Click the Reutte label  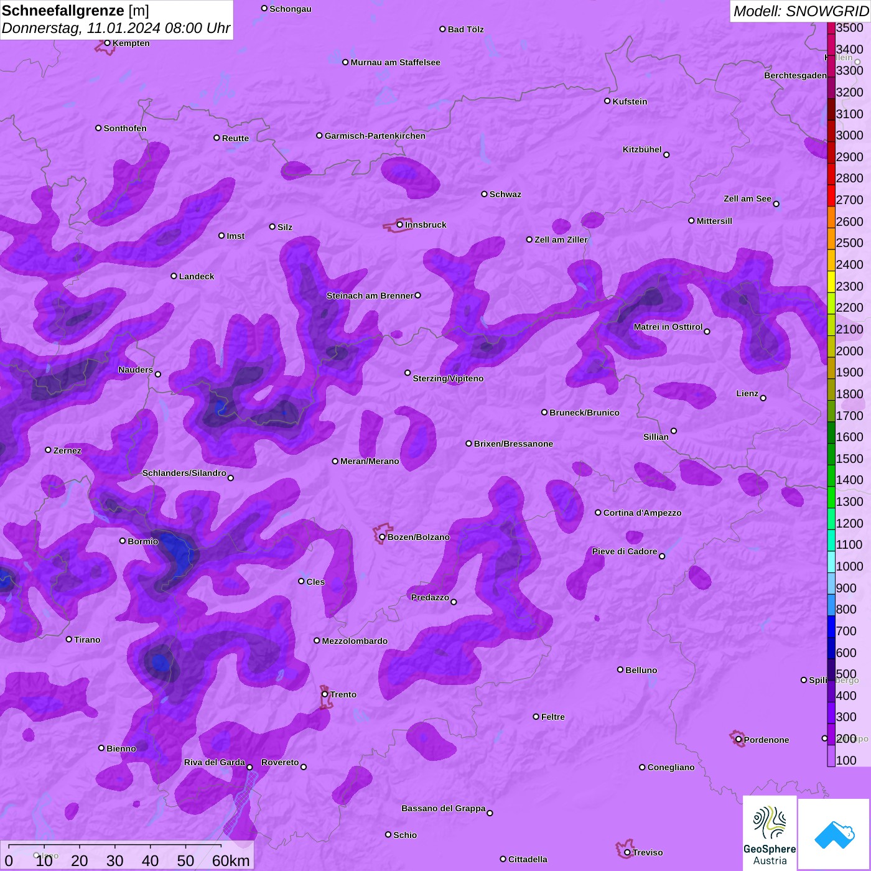[x=235, y=138]
